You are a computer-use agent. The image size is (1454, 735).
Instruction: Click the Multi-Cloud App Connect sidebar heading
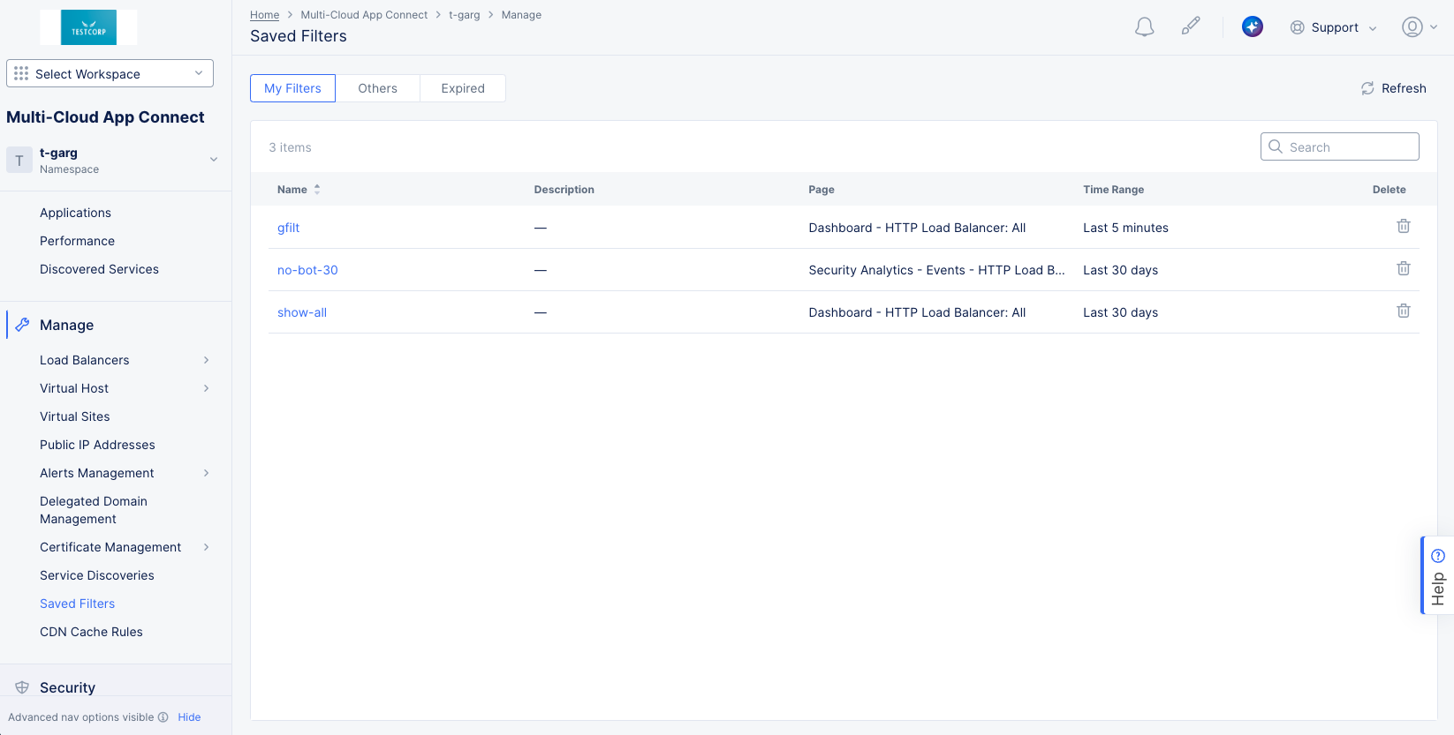(105, 117)
